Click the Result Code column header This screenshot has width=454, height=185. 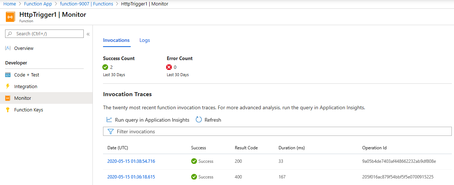(246, 148)
